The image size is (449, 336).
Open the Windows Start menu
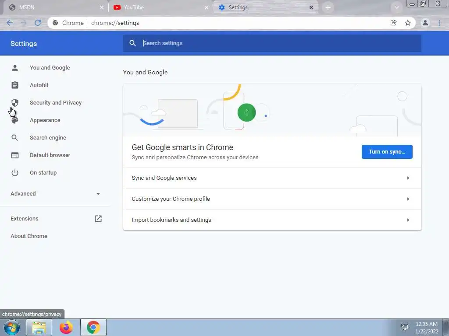(x=11, y=327)
